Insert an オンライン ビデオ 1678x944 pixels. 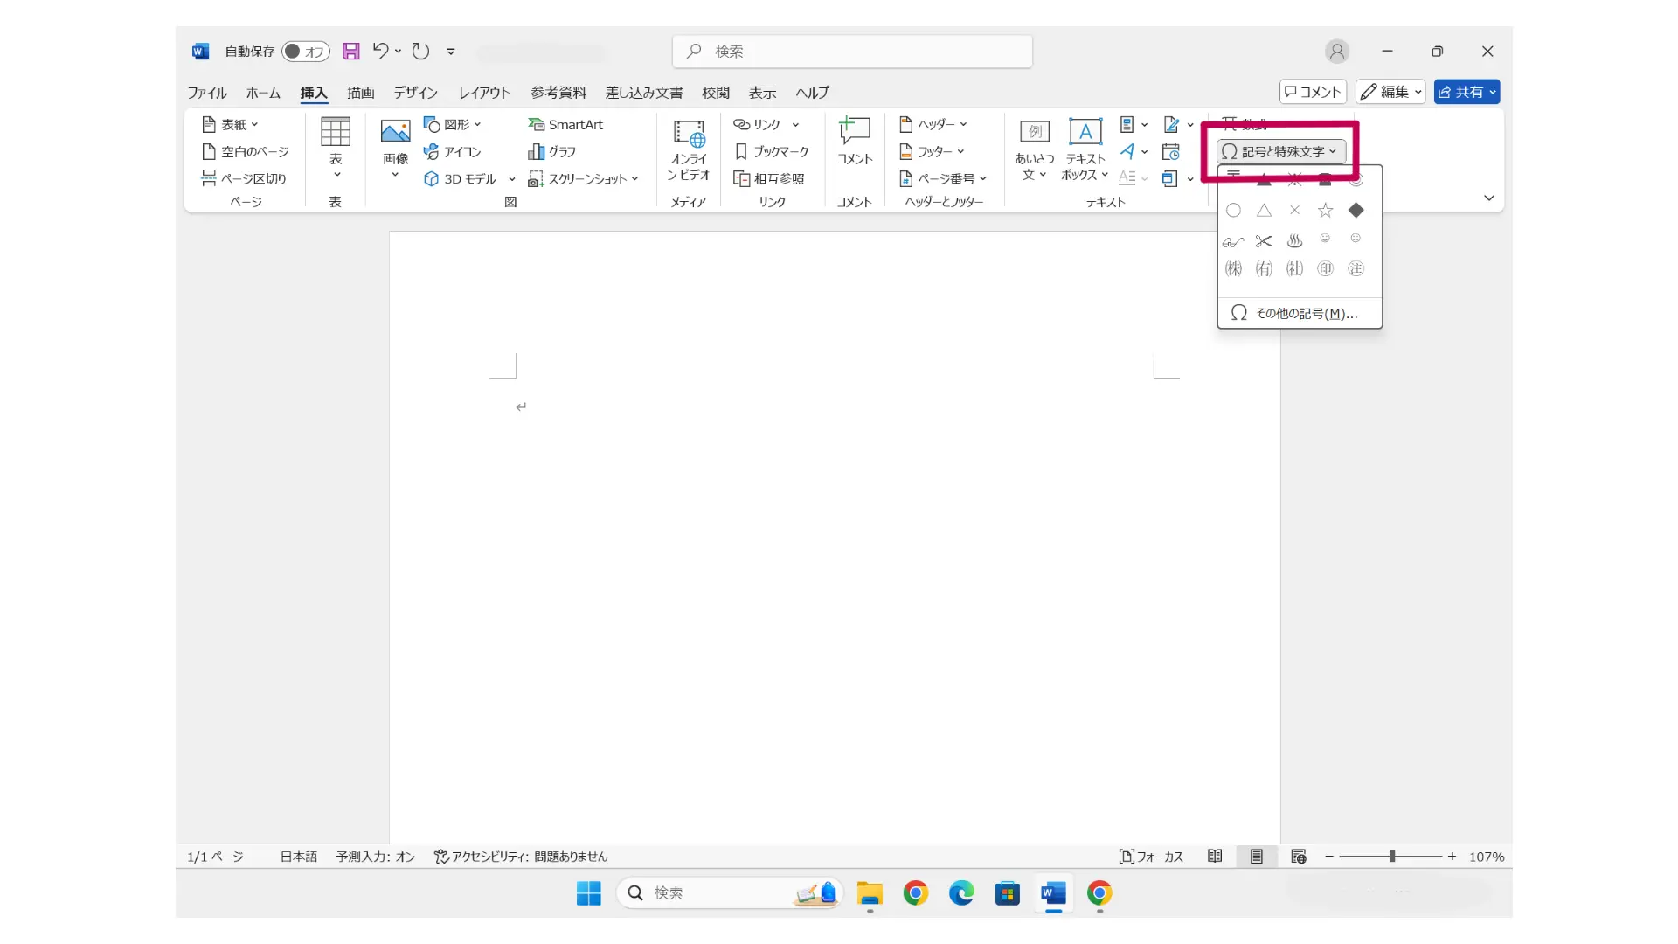coord(689,150)
